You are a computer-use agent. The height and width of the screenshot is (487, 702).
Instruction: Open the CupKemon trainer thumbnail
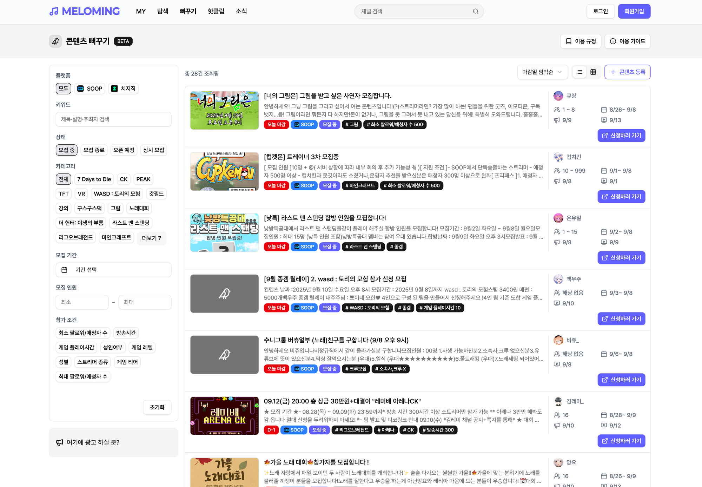click(x=224, y=171)
